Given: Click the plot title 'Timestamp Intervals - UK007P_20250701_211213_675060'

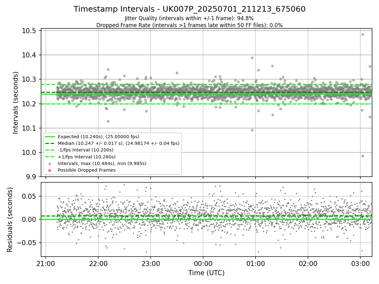Looking at the screenshot, I should [x=189, y=9].
